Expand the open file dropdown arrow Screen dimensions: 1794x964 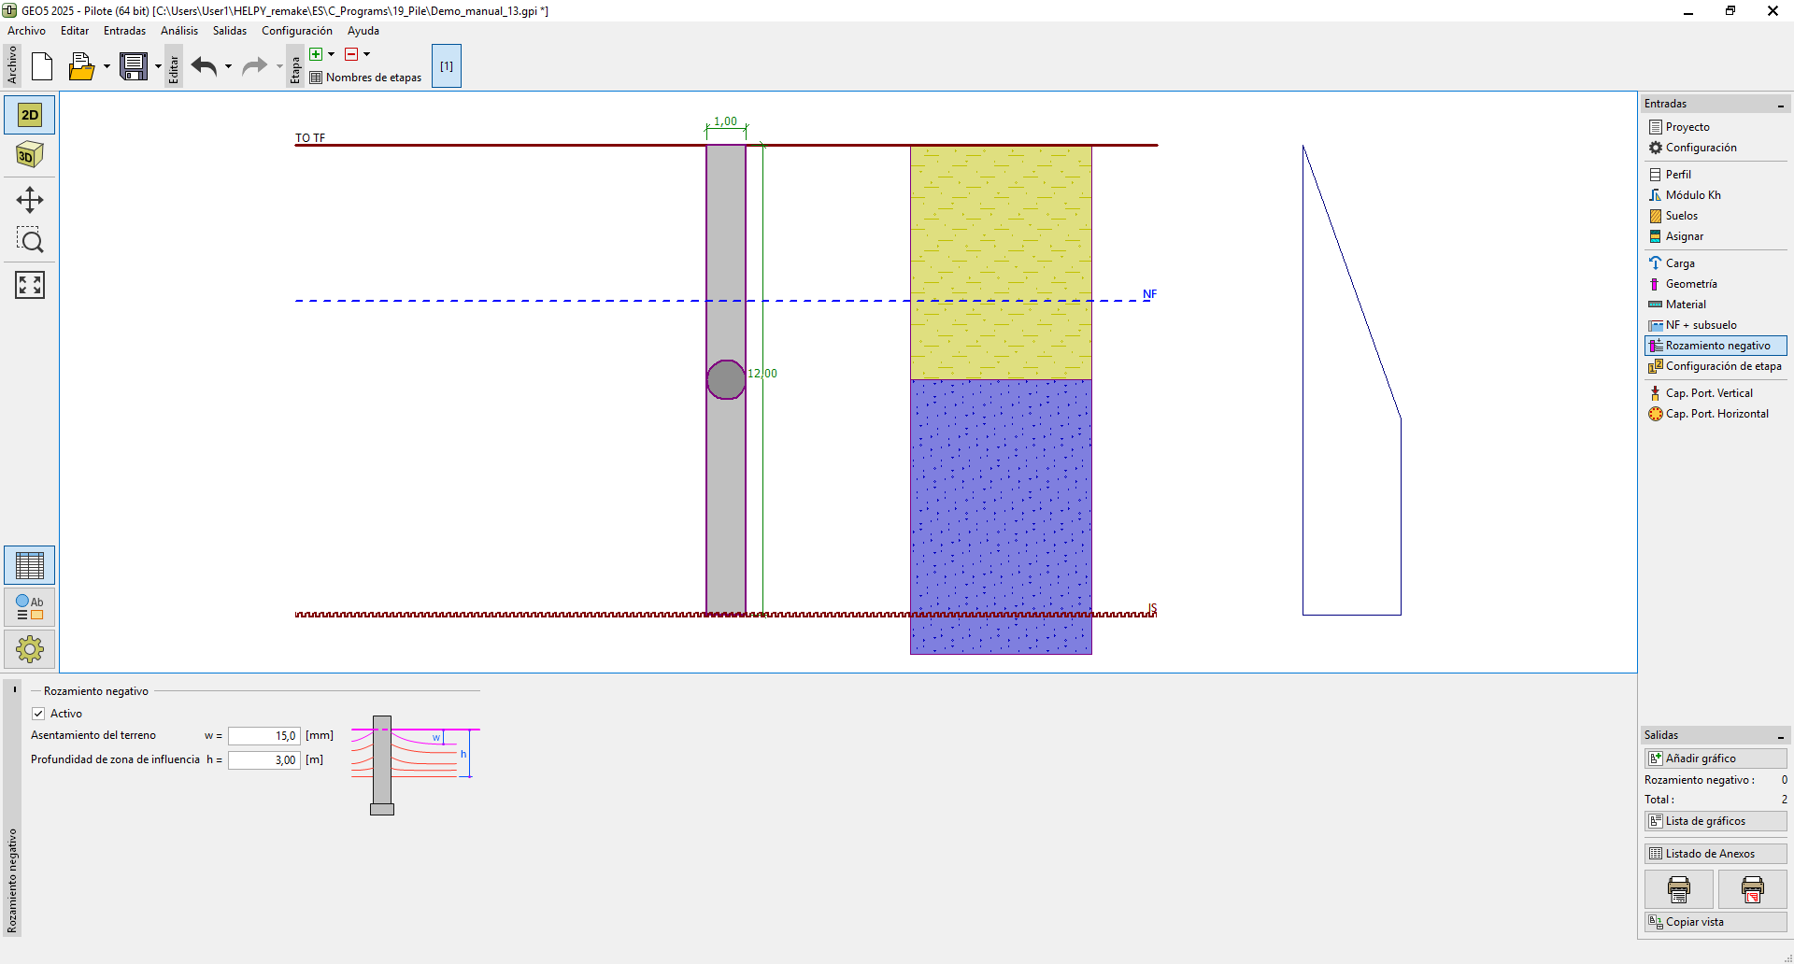point(107,66)
